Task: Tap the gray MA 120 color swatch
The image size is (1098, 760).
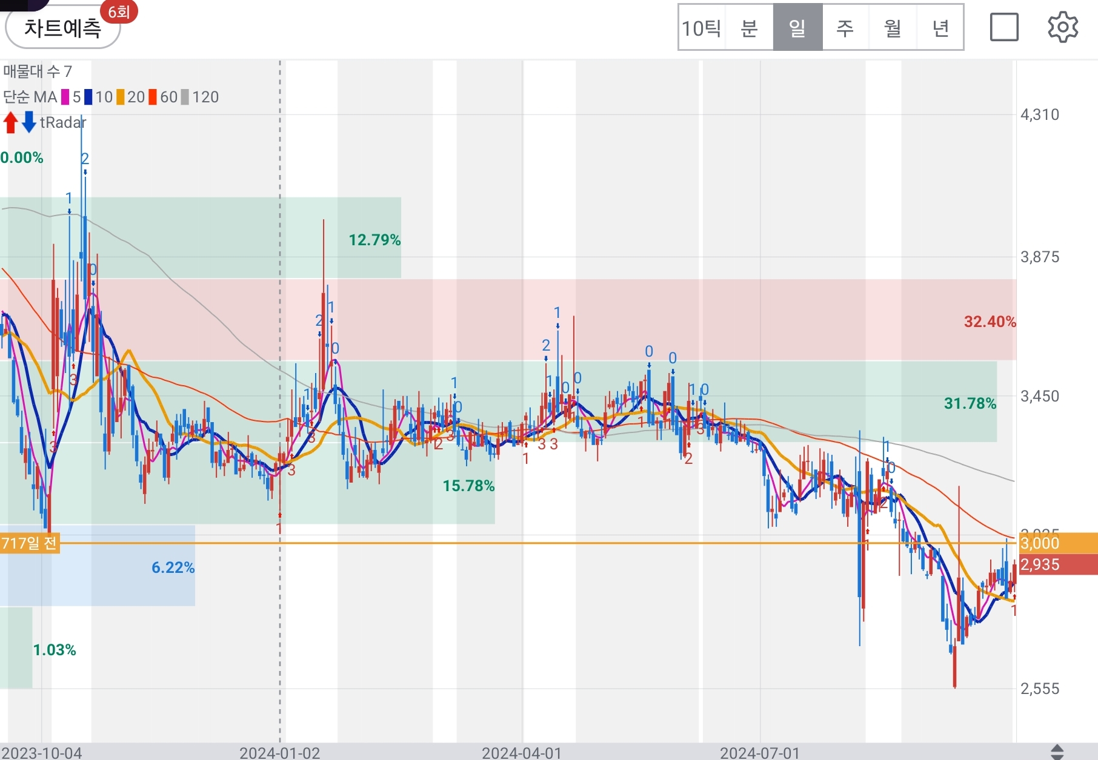Action: pyautogui.click(x=185, y=97)
